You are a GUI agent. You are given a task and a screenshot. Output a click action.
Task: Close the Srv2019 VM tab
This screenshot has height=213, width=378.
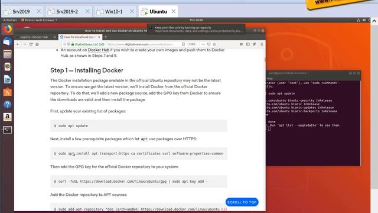click(x=39, y=11)
